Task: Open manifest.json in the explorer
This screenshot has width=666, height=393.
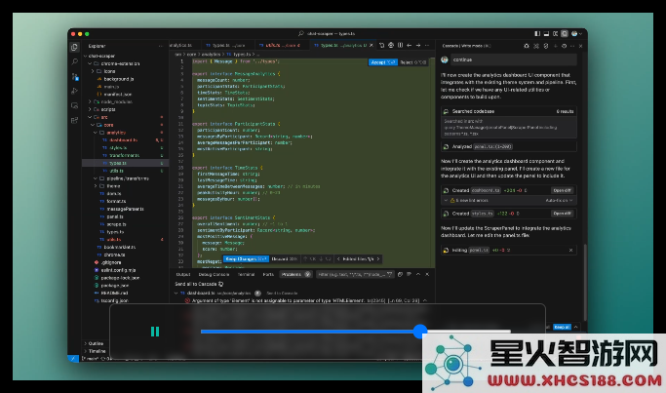Action: click(117, 94)
